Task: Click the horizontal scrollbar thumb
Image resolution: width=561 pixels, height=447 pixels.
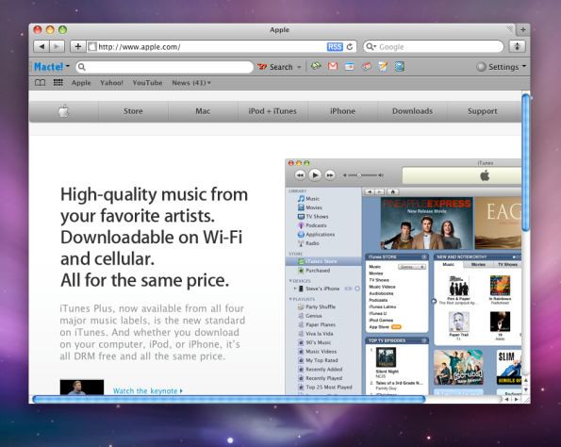Action: point(228,399)
